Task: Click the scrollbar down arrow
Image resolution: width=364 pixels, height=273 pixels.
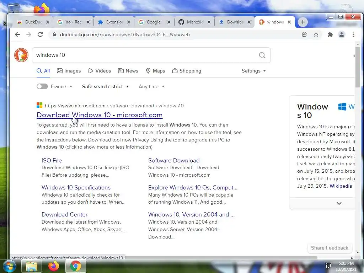Action: click(358, 252)
